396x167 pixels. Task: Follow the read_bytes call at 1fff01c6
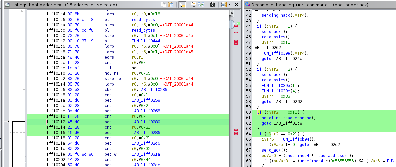[143, 19]
